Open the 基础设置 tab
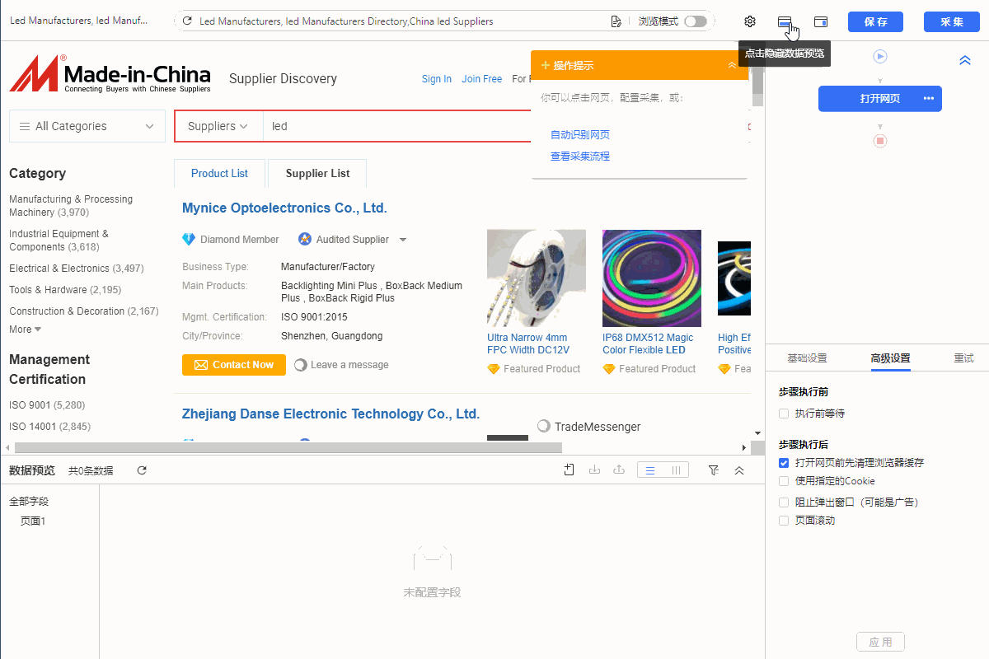The height and width of the screenshot is (659, 989). (x=807, y=358)
